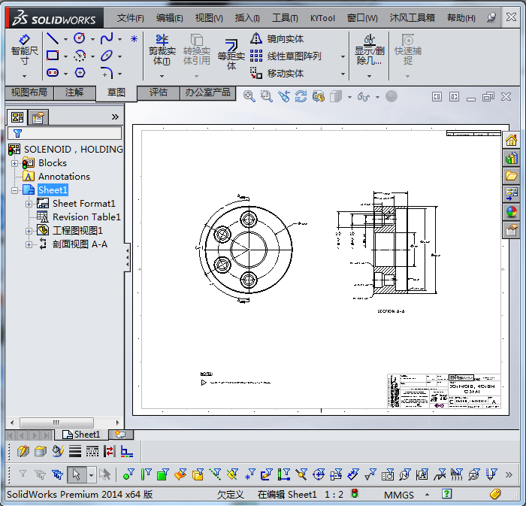Open the 工具(T) menu
The width and height of the screenshot is (526, 506).
284,17
